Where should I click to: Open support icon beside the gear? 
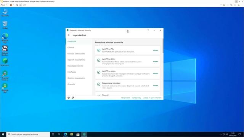(73, 98)
